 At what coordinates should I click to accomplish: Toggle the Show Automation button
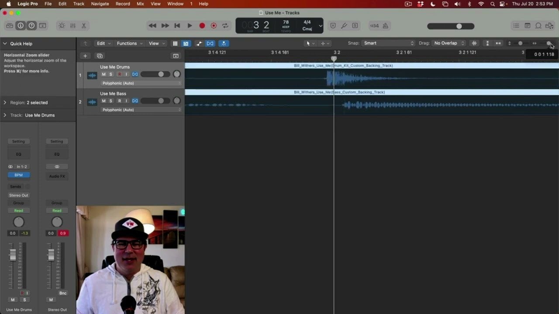click(199, 43)
